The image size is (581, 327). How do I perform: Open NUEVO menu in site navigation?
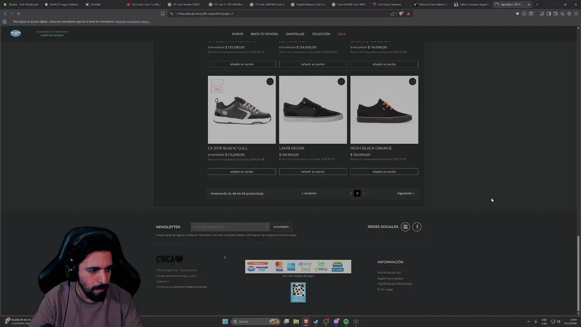[237, 34]
